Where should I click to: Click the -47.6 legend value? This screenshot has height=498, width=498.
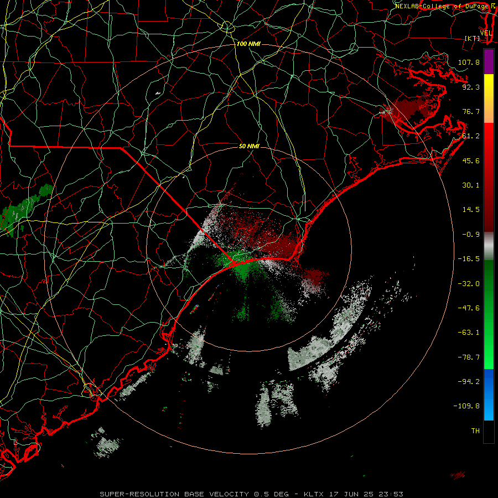(x=469, y=308)
